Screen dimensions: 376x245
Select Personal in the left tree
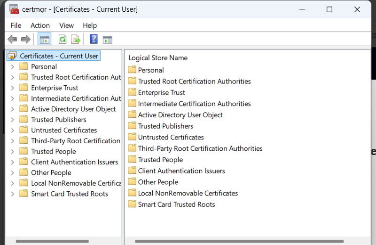tap(44, 66)
